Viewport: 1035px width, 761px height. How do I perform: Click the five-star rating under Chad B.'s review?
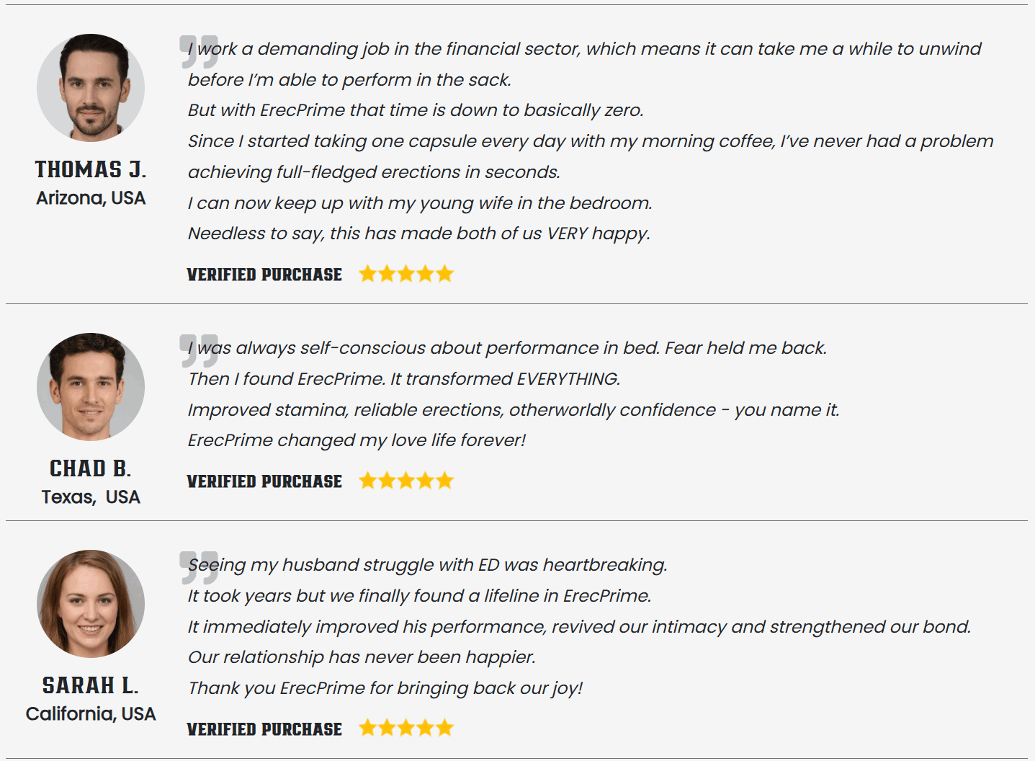pyautogui.click(x=406, y=481)
